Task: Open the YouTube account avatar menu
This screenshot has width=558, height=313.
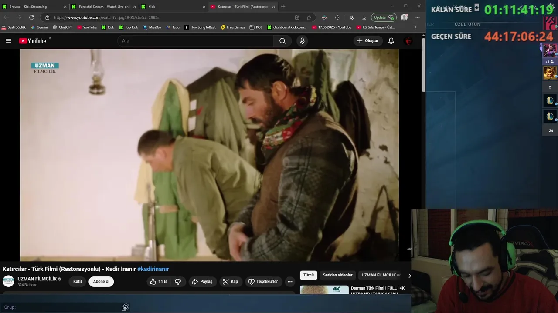Action: point(408,41)
